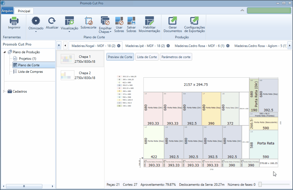Click the left panel horizontal scrollbar thumb

tap(24, 186)
